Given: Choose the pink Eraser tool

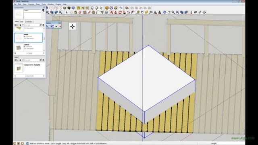Looking at the screenshot, I should click(80, 12).
